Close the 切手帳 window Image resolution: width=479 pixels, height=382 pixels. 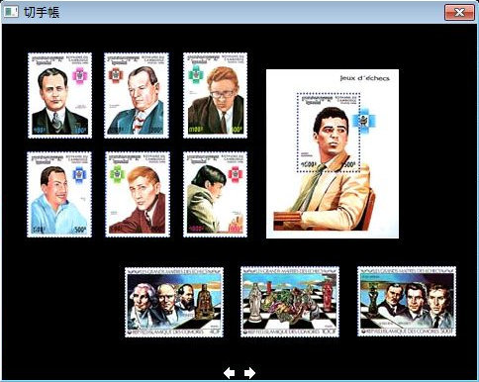pyautogui.click(x=459, y=13)
